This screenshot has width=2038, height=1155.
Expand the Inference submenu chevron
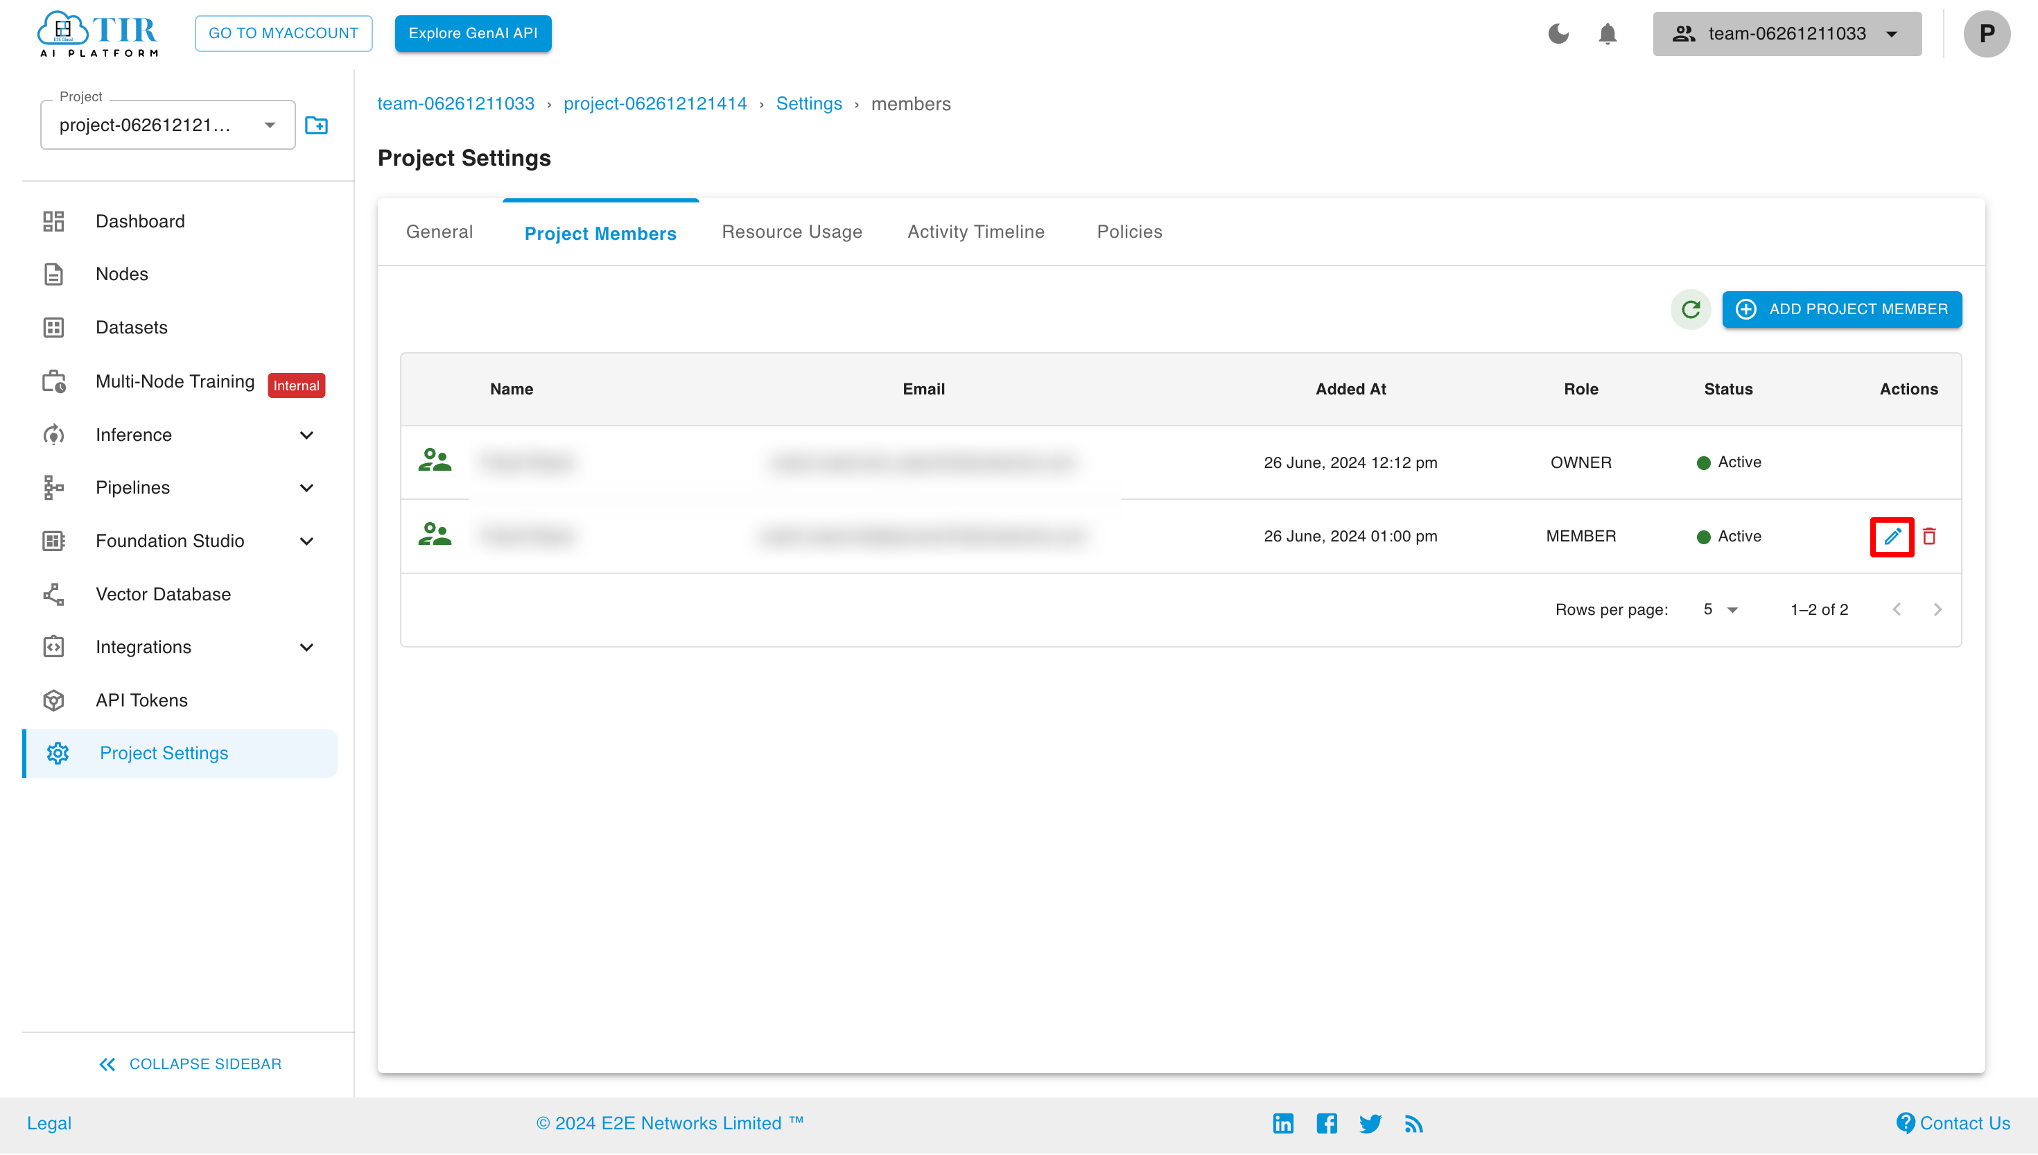pyautogui.click(x=307, y=435)
